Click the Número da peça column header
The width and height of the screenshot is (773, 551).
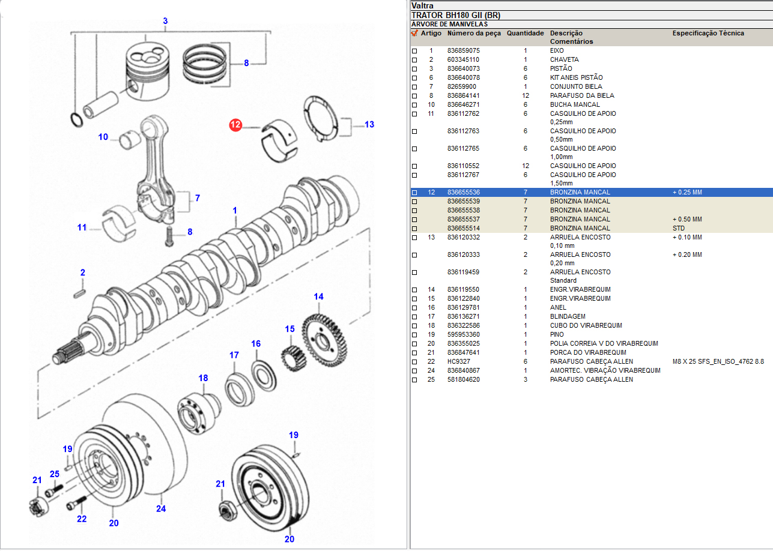473,34
